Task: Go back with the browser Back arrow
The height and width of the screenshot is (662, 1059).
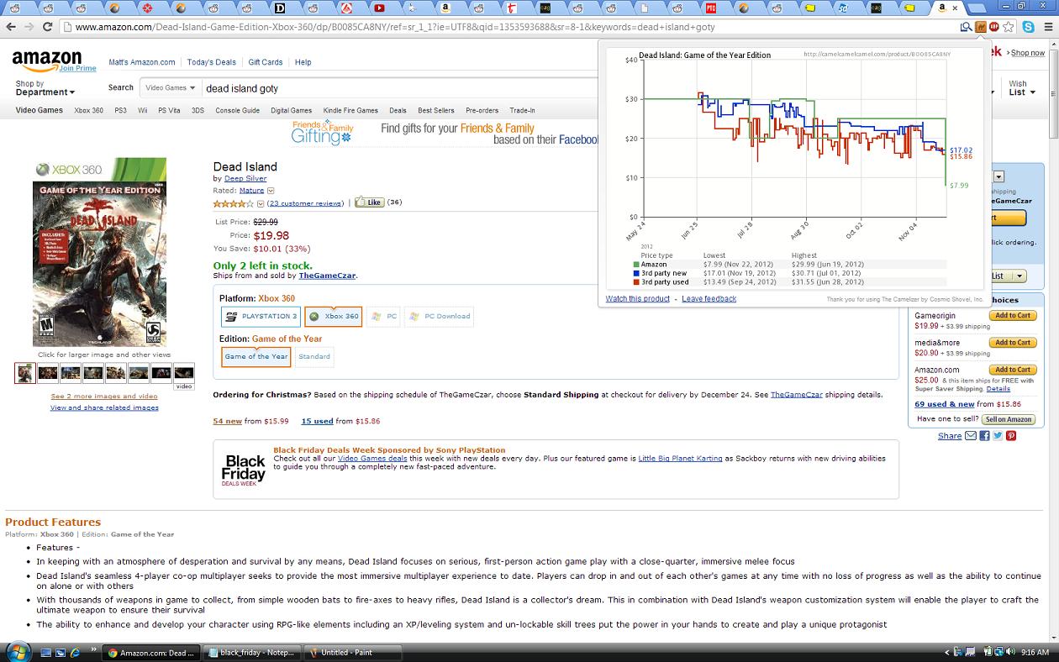Action: (11, 27)
